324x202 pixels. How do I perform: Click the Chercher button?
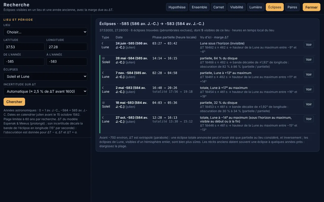coord(14,102)
